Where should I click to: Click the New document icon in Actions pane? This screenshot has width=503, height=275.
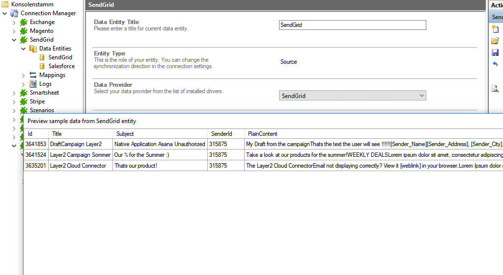pyautogui.click(x=495, y=29)
